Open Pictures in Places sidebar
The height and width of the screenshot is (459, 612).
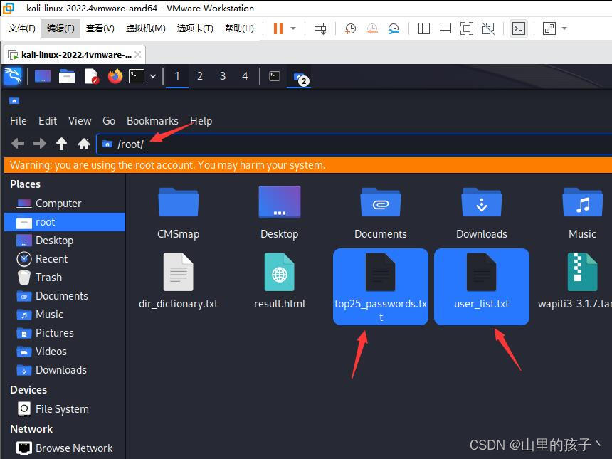pyautogui.click(x=65, y=333)
